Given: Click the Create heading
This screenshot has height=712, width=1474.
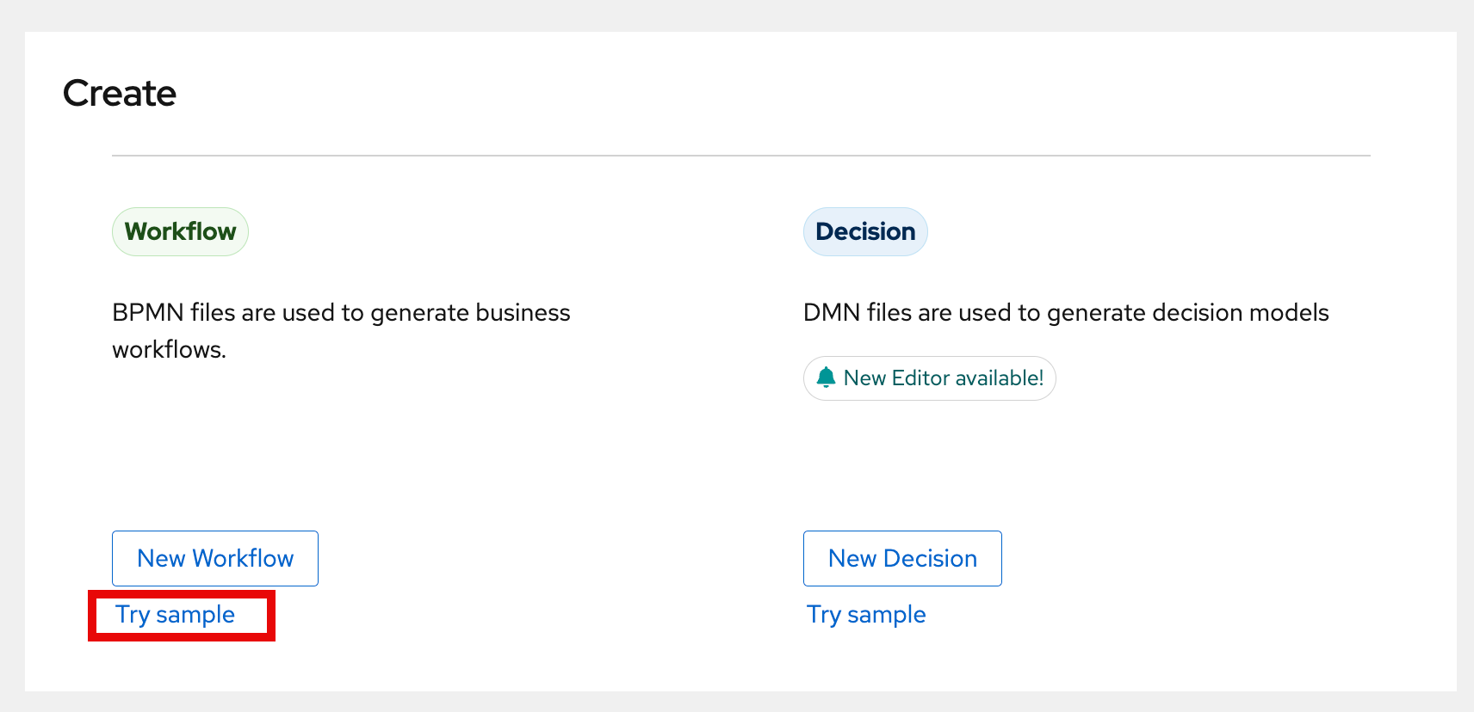Looking at the screenshot, I should click(x=120, y=93).
